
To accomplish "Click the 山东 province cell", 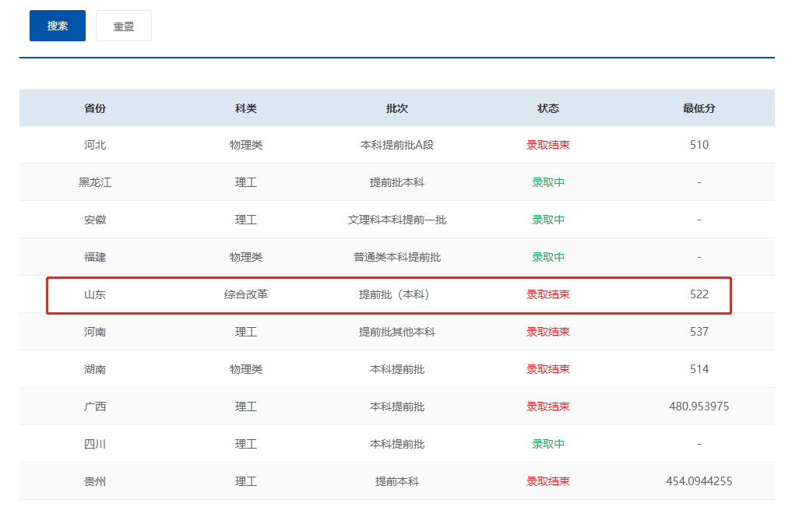I will pos(95,294).
